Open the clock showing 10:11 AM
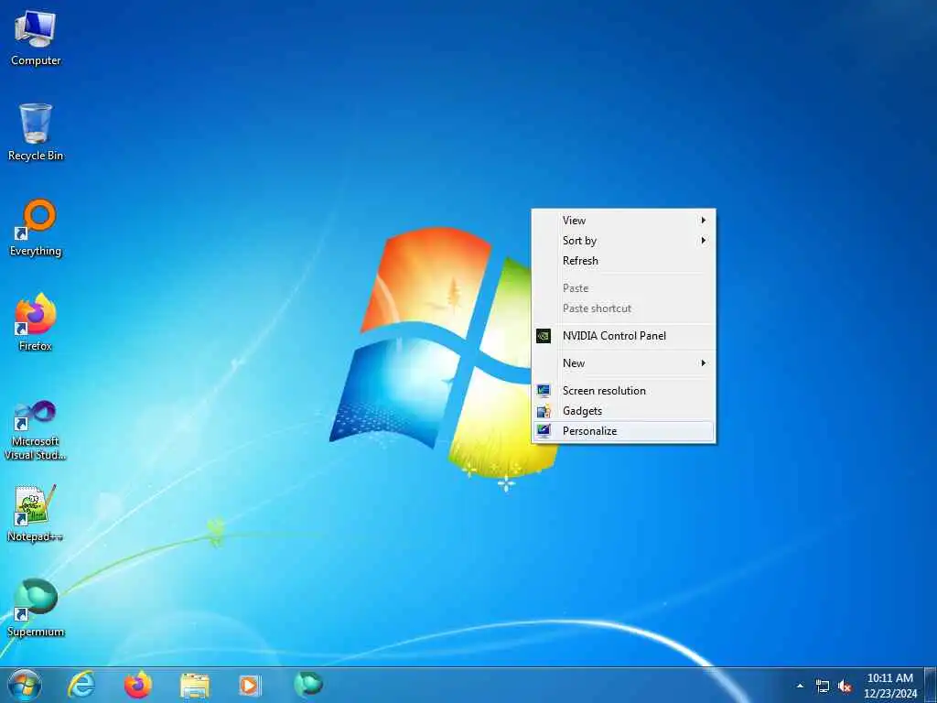 889,686
